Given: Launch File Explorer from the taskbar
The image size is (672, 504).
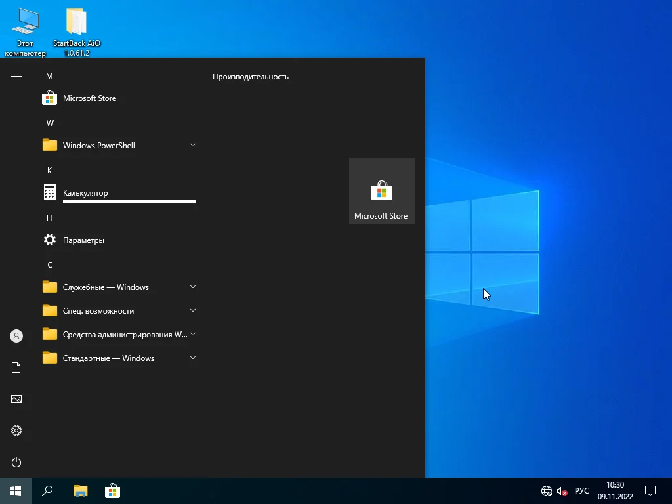Looking at the screenshot, I should [80, 491].
